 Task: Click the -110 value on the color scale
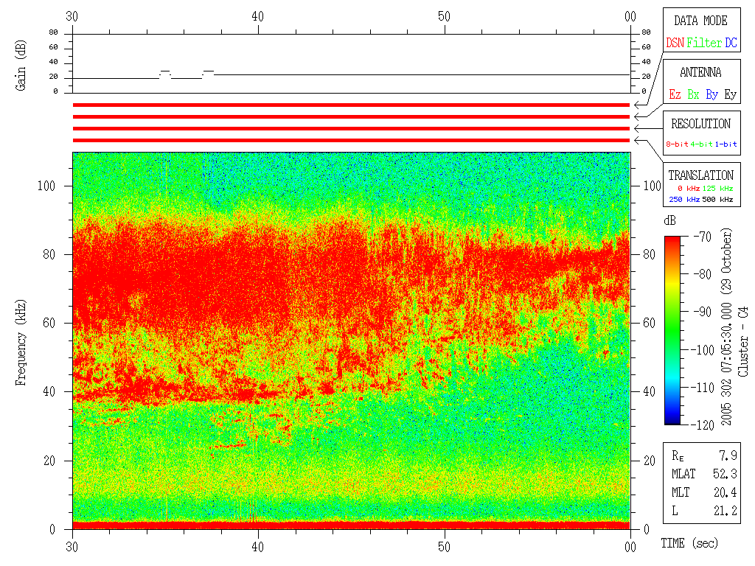coord(703,388)
